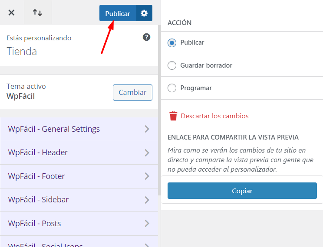This screenshot has height=247, width=323.
Task: Select the Publicar radio option
Action: coord(172,43)
